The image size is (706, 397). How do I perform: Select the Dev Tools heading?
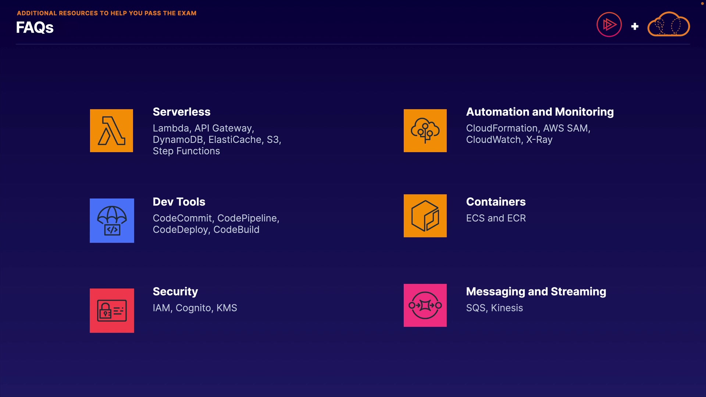[x=179, y=202]
